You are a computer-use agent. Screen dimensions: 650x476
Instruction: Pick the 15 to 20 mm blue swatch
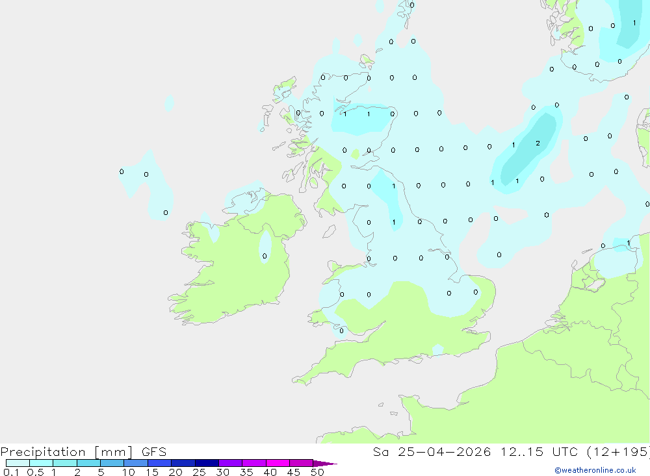coord(160,463)
